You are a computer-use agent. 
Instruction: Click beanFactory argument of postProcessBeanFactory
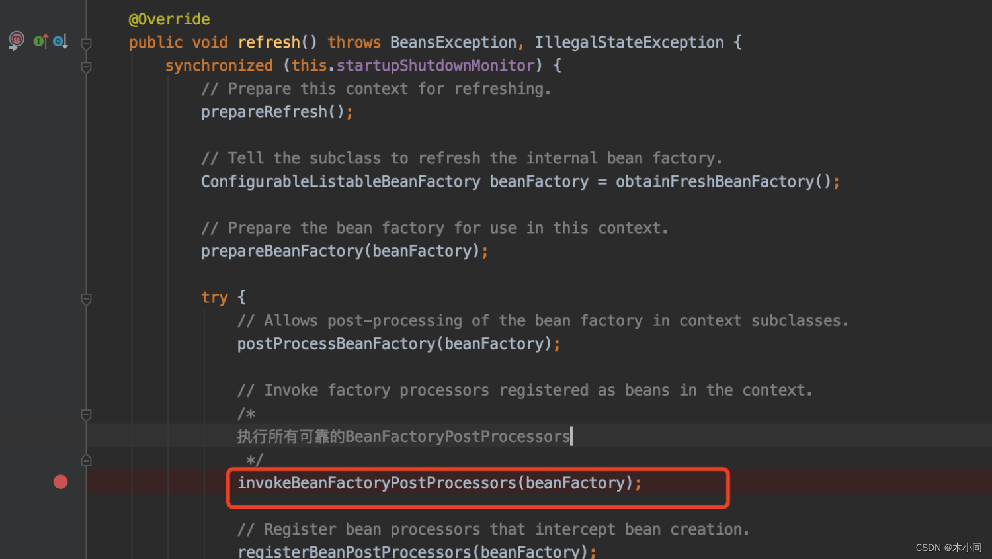click(x=494, y=343)
